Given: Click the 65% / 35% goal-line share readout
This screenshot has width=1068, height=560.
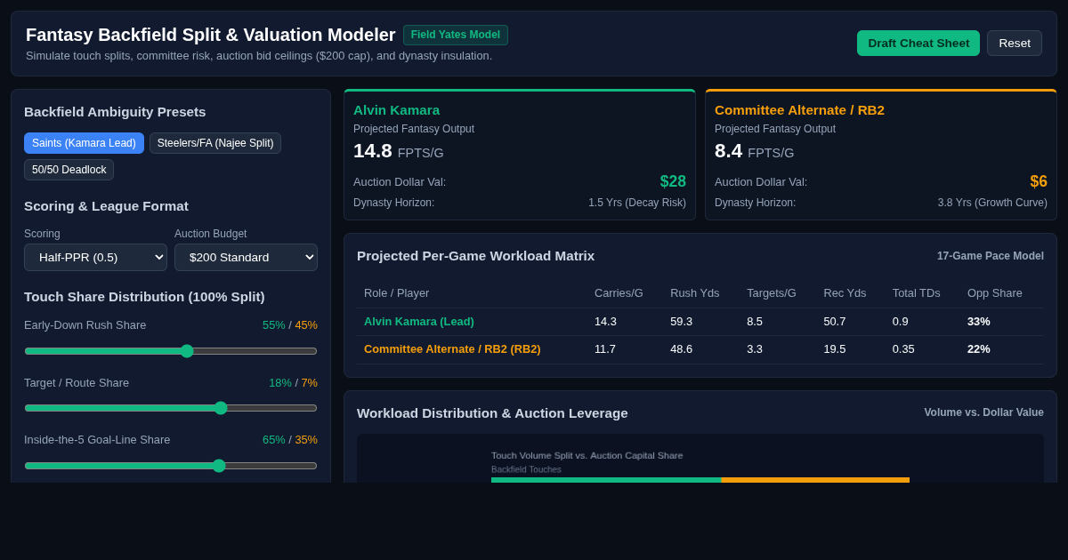Looking at the screenshot, I should [290, 440].
